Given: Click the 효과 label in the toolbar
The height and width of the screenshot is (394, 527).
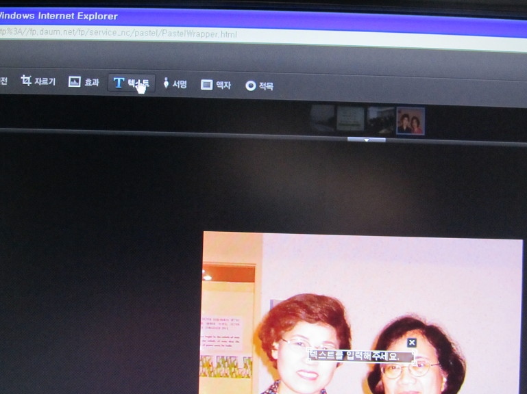Looking at the screenshot, I should (91, 82).
